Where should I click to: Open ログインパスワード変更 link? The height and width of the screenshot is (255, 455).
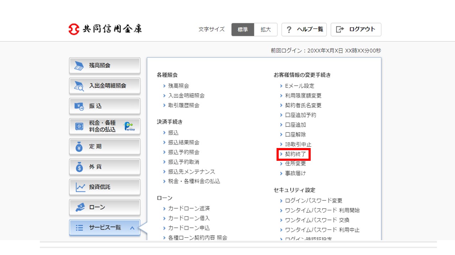tap(314, 200)
